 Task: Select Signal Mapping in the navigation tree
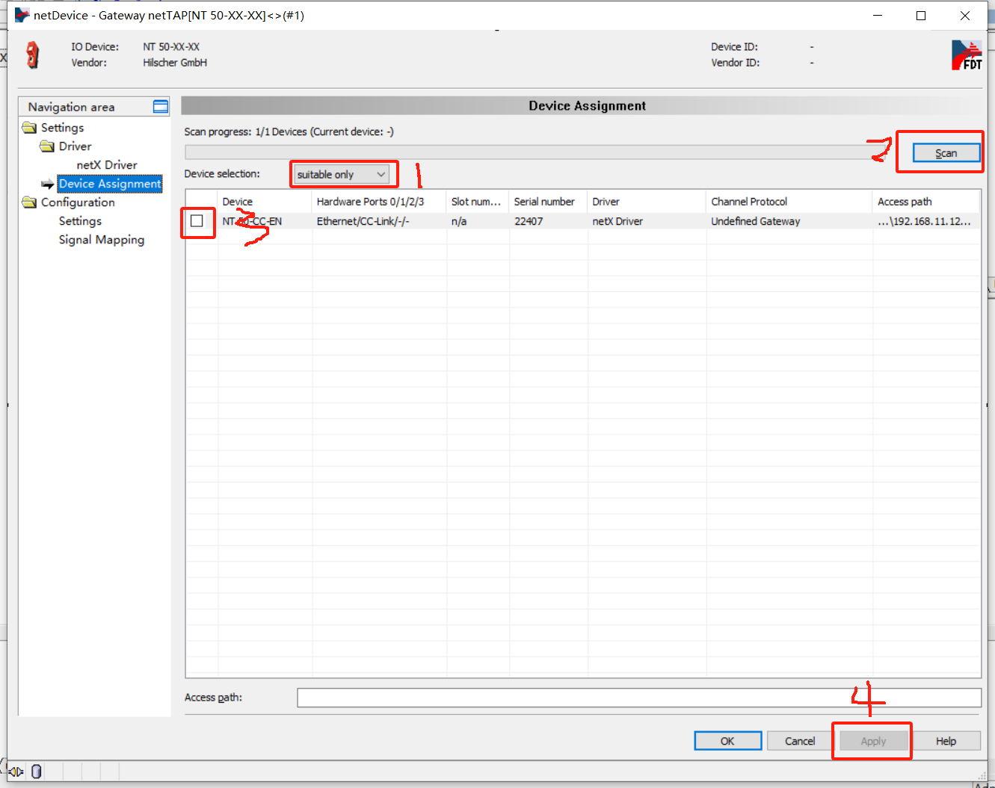tap(102, 240)
